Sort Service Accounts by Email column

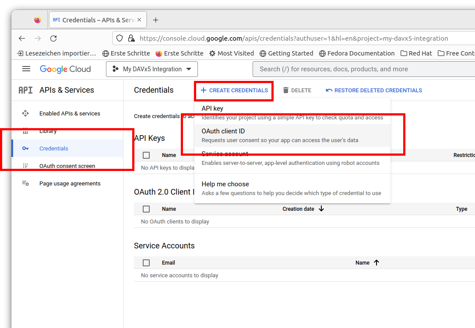[169, 263]
